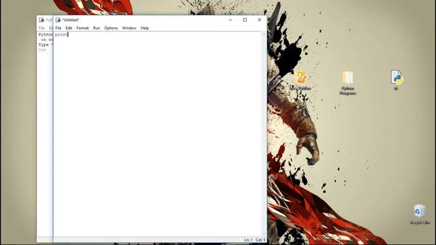Image resolution: width=436 pixels, height=245 pixels.
Task: Close the Untitled editor window
Action: (x=260, y=20)
